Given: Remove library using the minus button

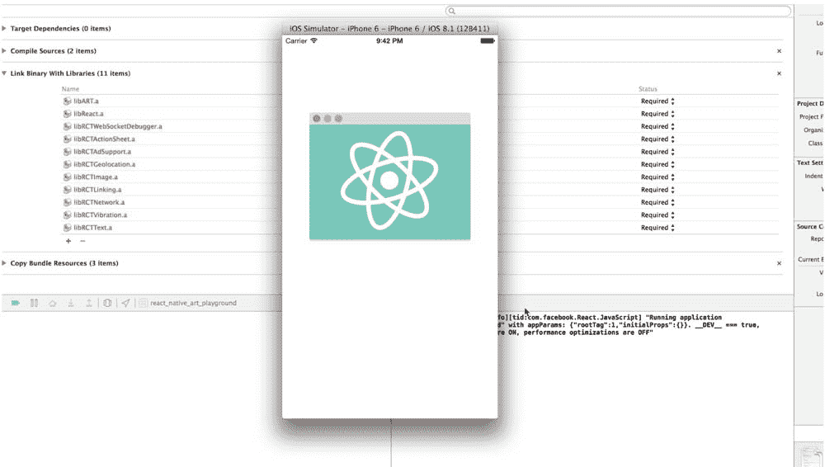Looking at the screenshot, I should [82, 241].
